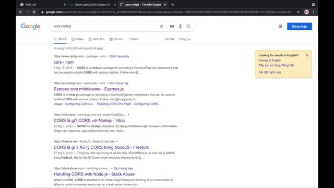This screenshot has width=334, height=188.
Task: Open the Usage sitelink
Action: (x=58, y=104)
